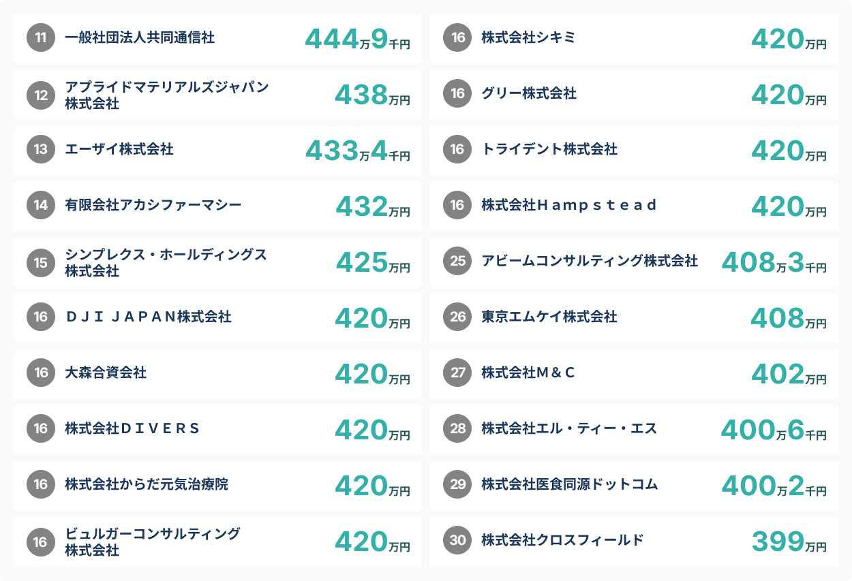Click the rank 13 badge icon
852x581 pixels.
click(x=41, y=150)
